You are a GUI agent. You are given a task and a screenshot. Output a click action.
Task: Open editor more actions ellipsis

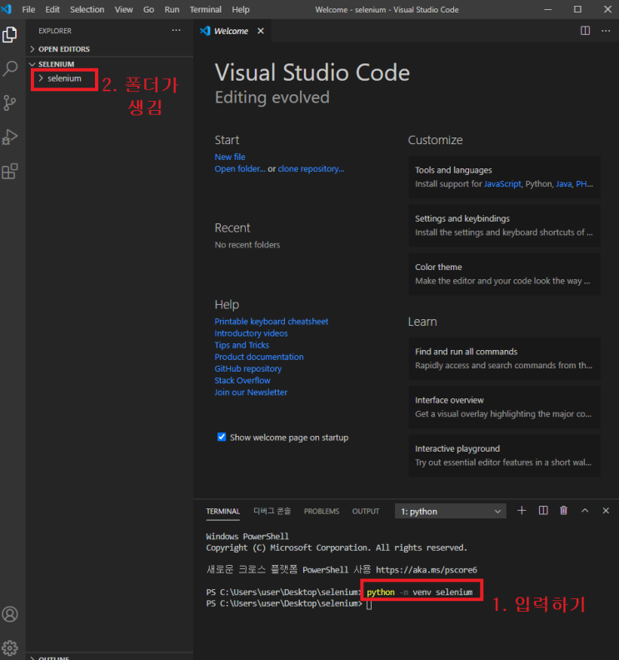[606, 31]
